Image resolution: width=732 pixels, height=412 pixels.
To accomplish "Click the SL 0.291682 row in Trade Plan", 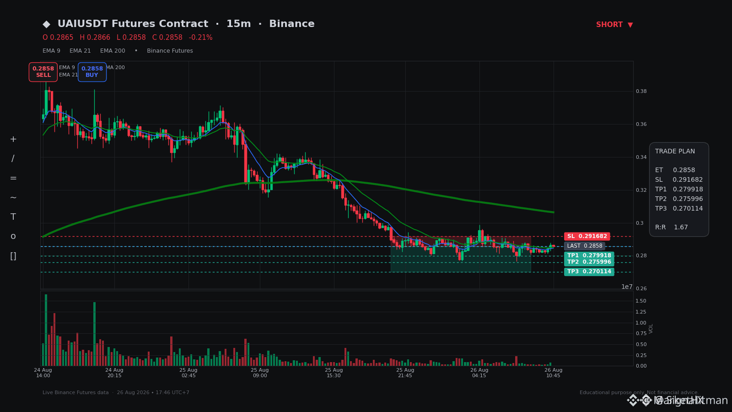I will coord(679,179).
